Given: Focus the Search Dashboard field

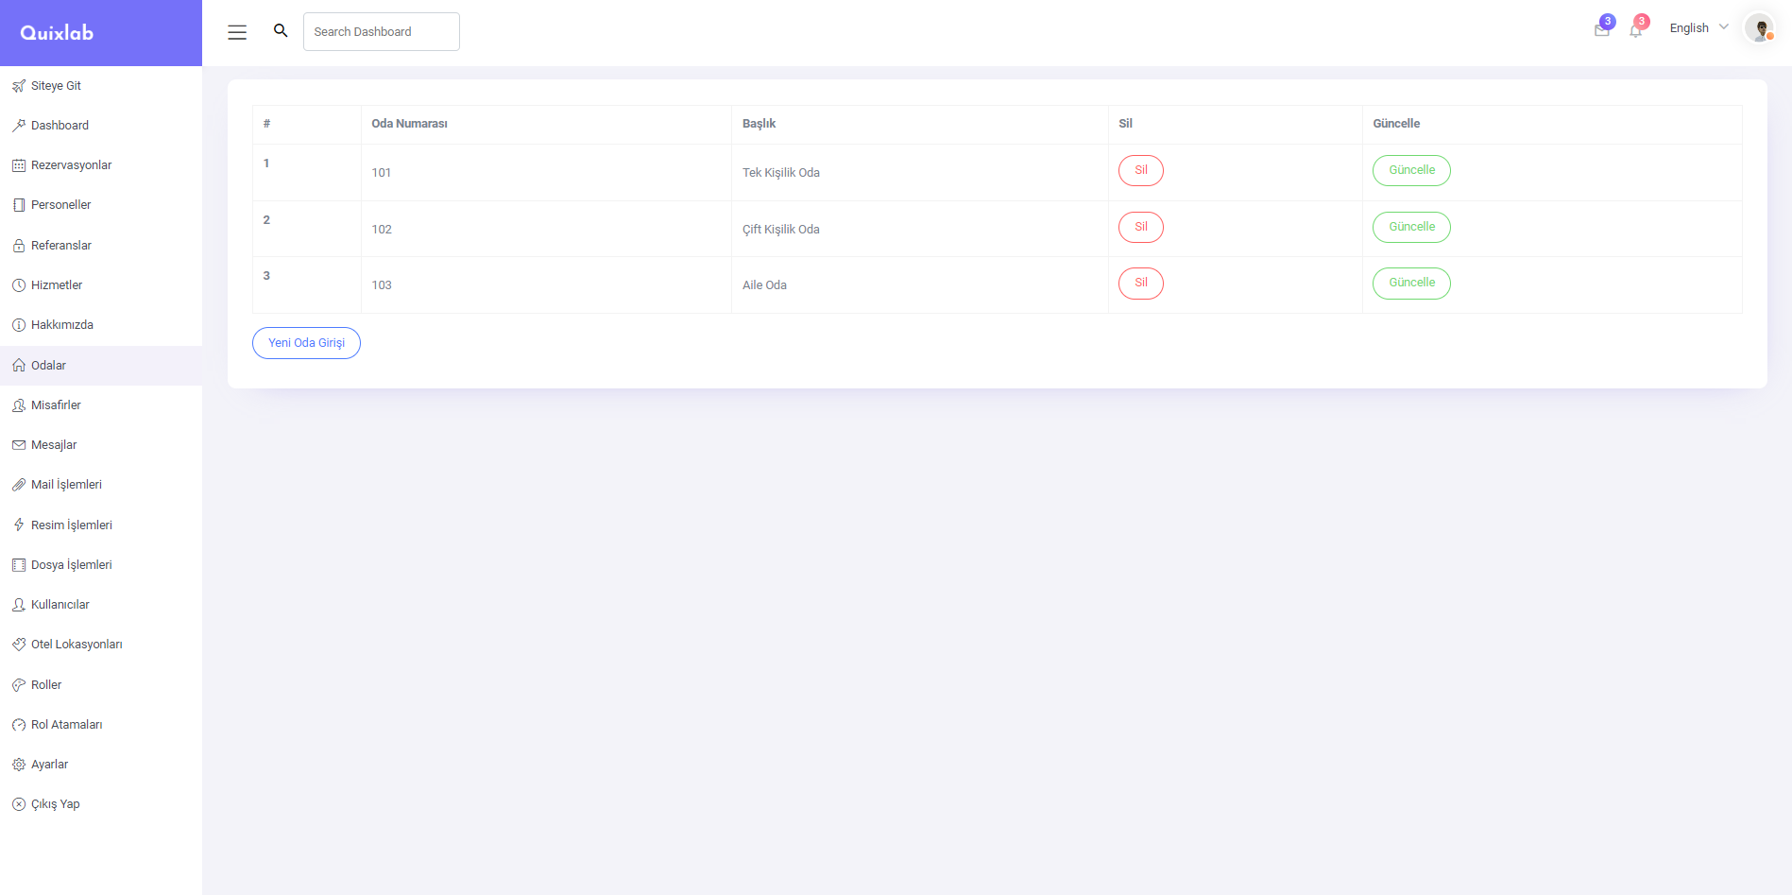Looking at the screenshot, I should [382, 32].
